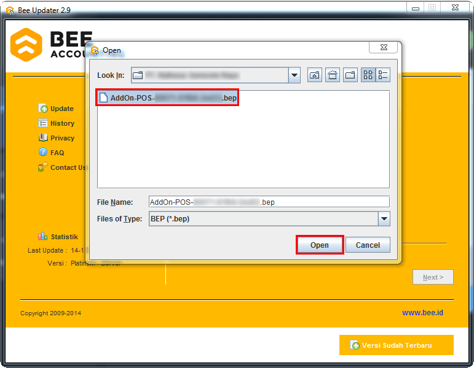Image resolution: width=474 pixels, height=368 pixels.
Task: Open the Update menu in Bee Updater
Action: point(62,109)
